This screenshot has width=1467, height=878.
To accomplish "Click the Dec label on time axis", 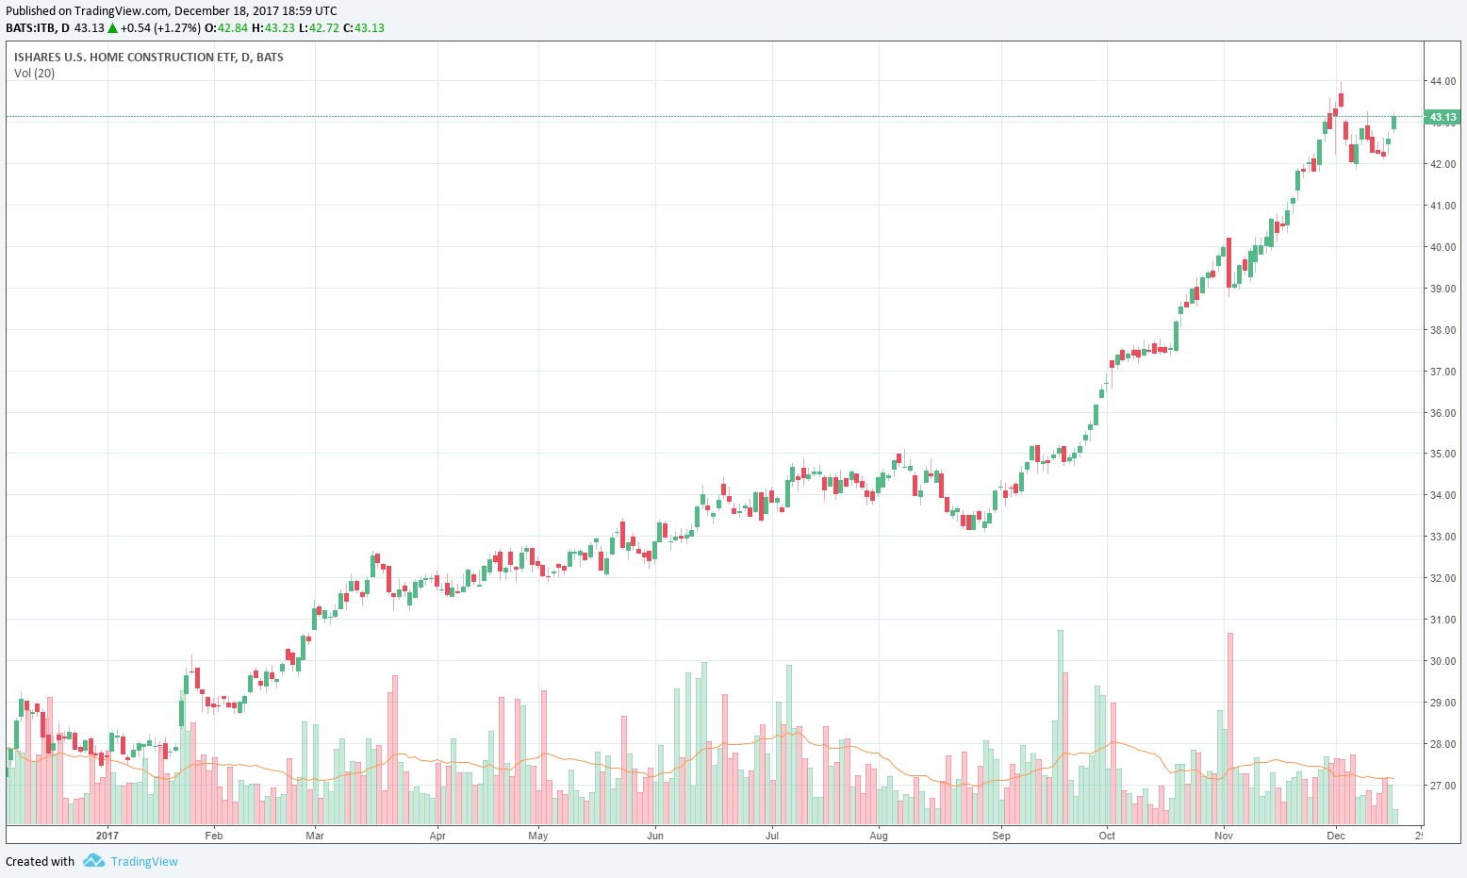I will 1335,836.
